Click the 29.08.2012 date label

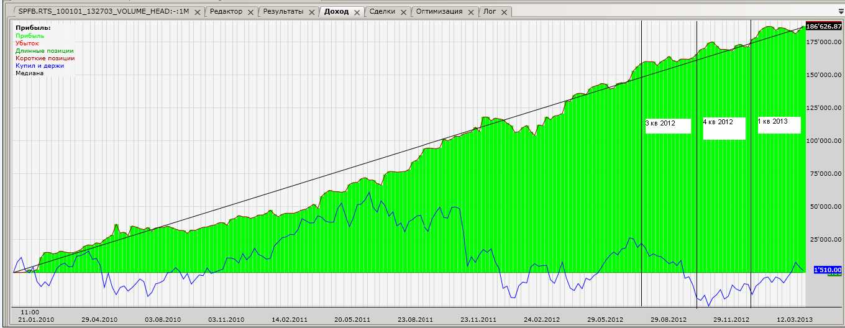pos(669,320)
